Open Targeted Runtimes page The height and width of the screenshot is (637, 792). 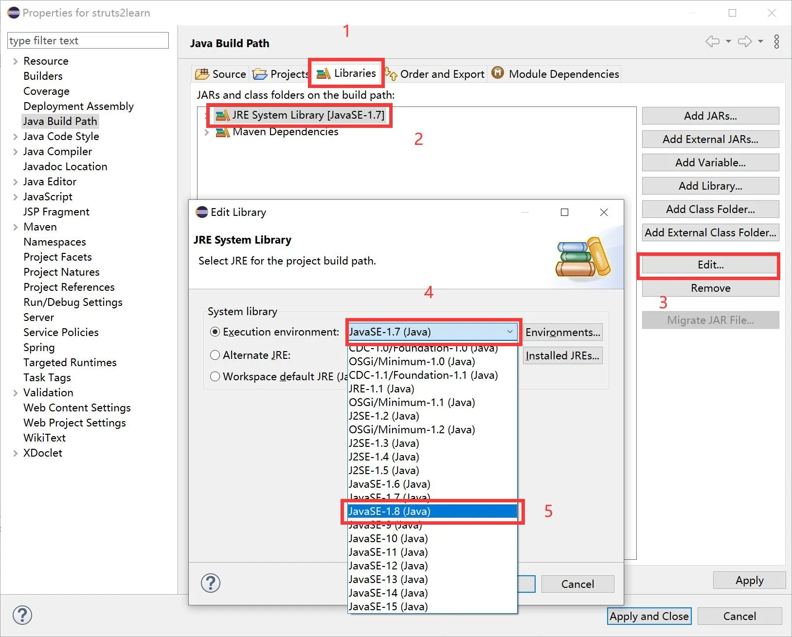click(x=70, y=362)
